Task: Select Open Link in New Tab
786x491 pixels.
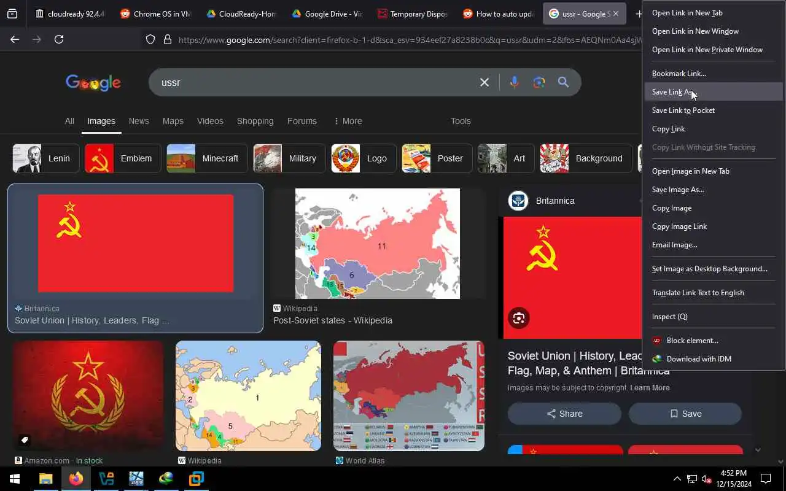Action: [x=714, y=13]
